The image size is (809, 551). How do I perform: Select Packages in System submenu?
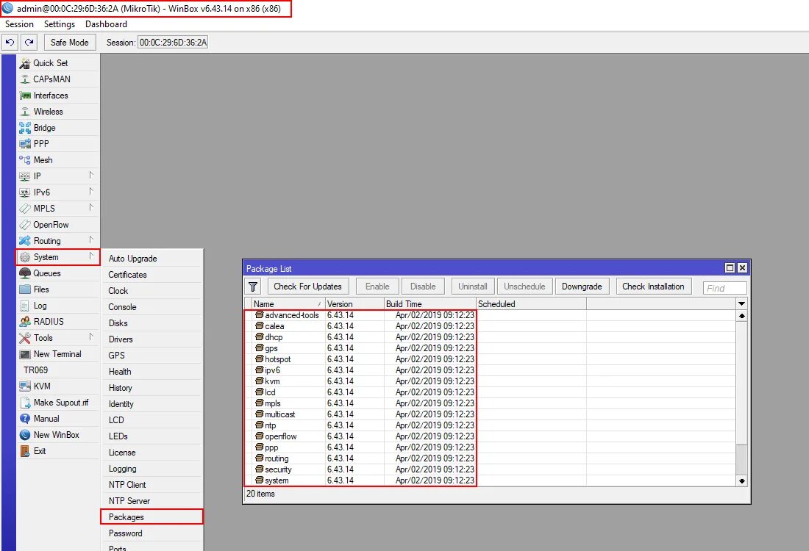pyautogui.click(x=152, y=517)
